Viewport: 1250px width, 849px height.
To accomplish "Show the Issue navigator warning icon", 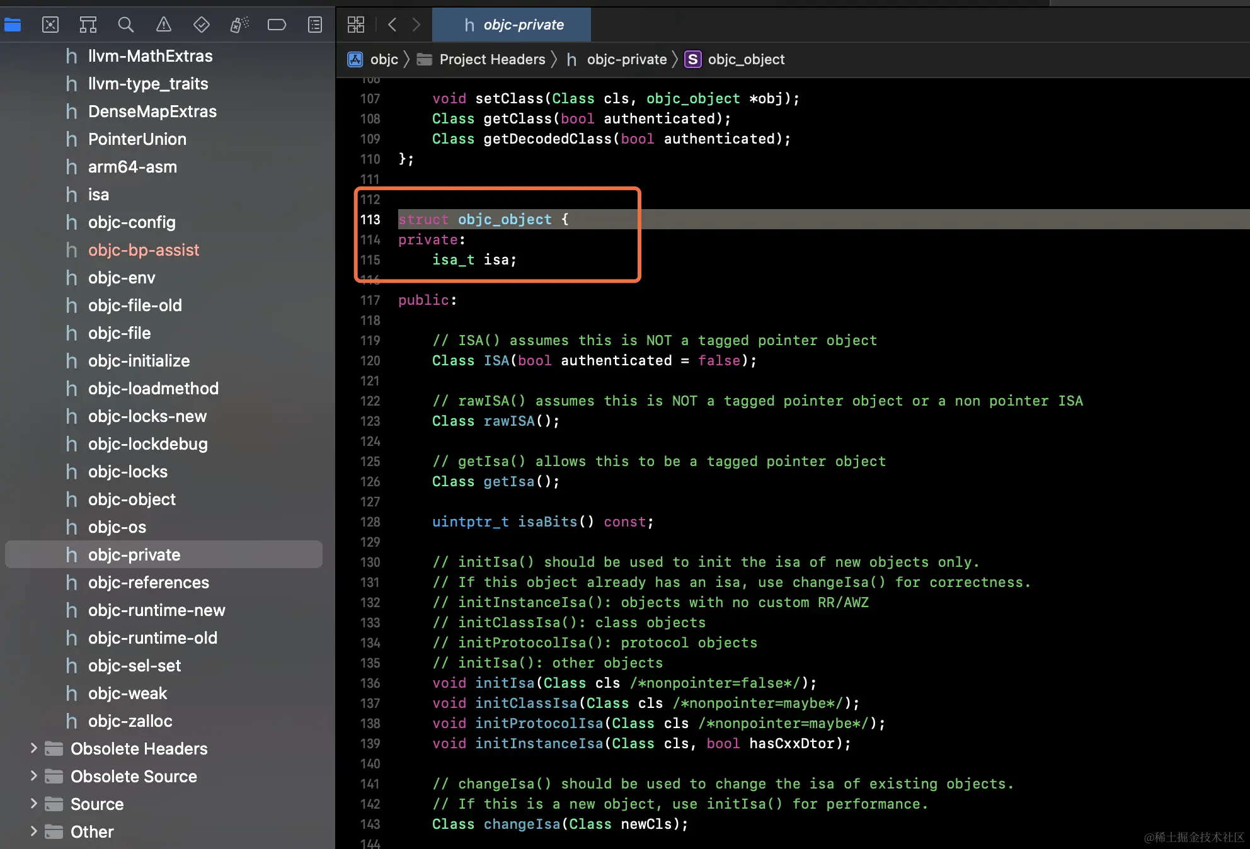I will (x=164, y=25).
